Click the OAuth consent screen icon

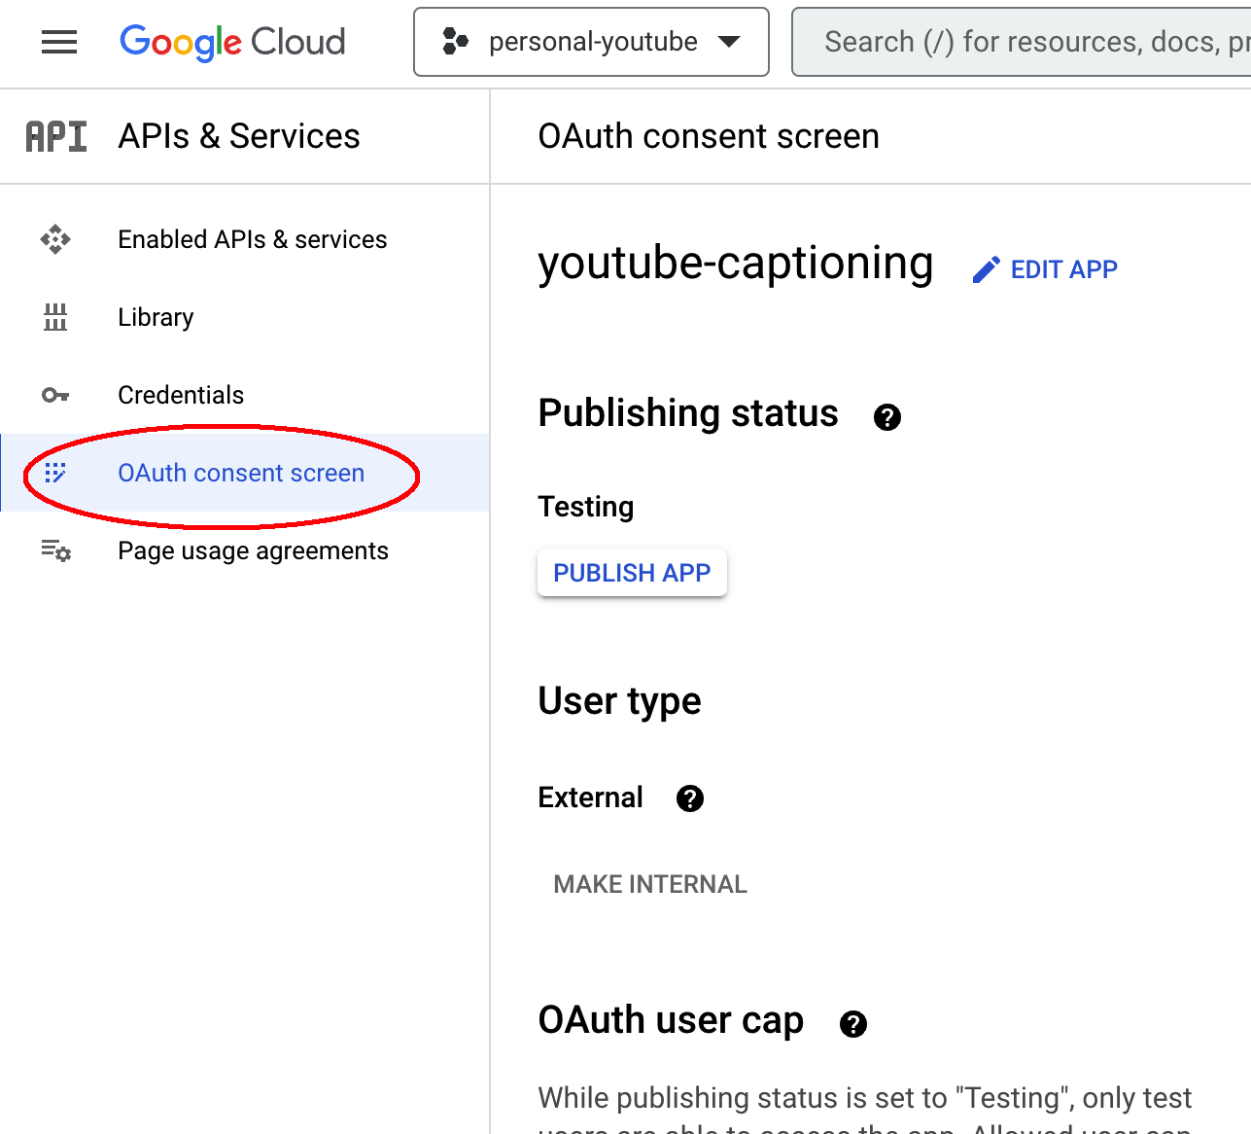(55, 473)
